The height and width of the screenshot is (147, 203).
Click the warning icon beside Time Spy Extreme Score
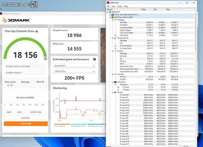click(37, 31)
